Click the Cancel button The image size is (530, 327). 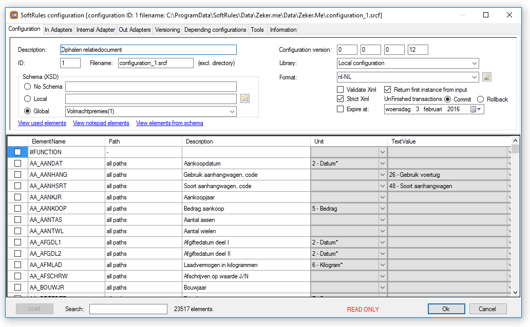(487, 309)
